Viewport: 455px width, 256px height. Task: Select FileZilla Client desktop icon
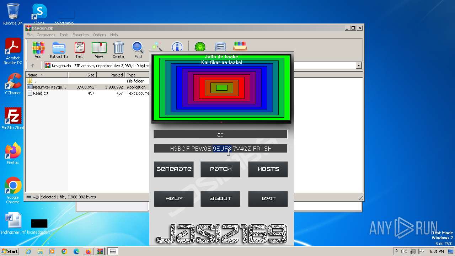(x=13, y=118)
